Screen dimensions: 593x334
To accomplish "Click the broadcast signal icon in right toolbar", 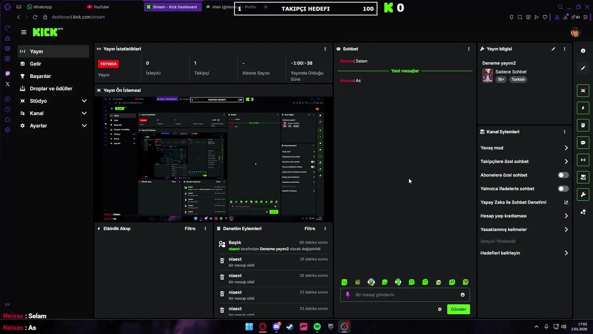I will [x=583, y=160].
